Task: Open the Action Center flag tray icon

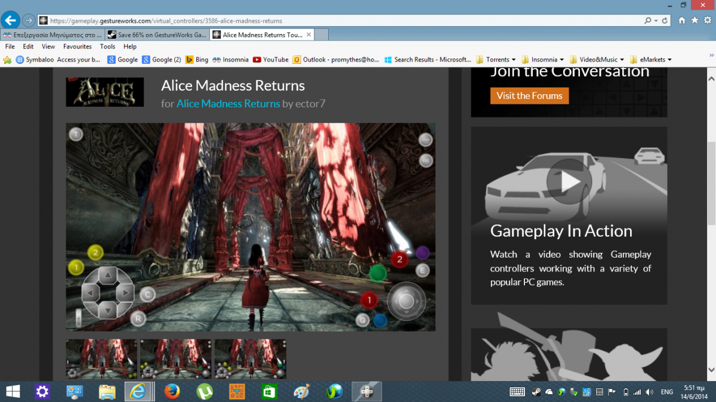Action: pos(611,392)
